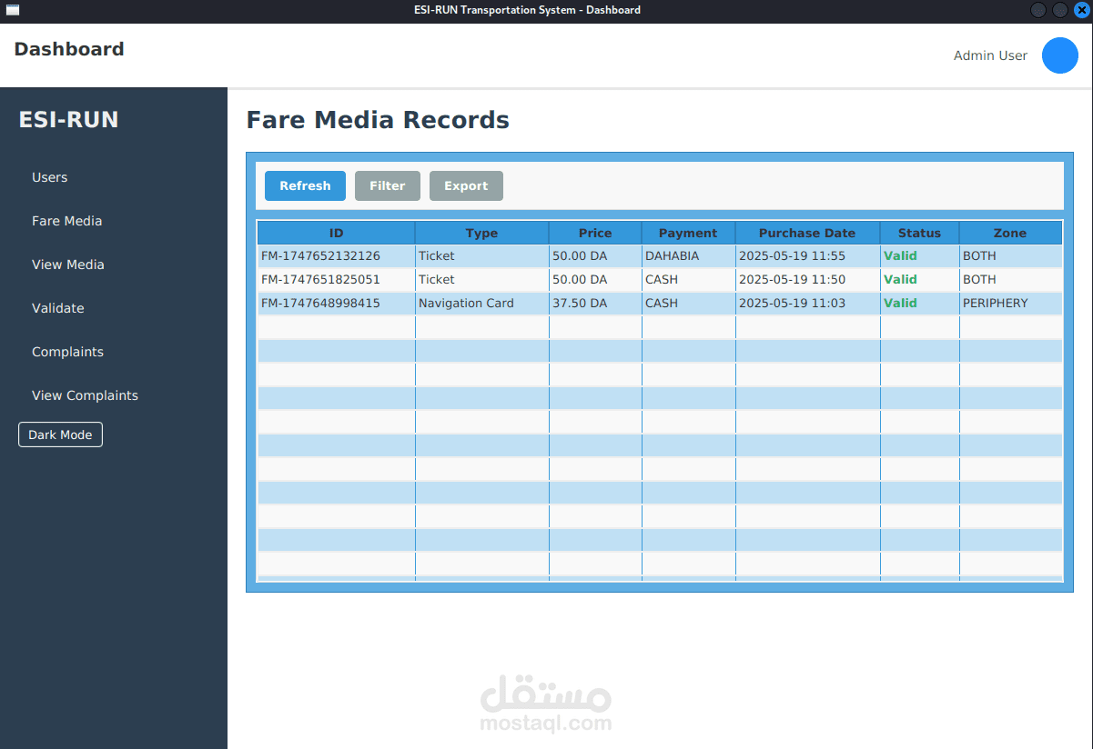Click the Fare Media Records heading

378,120
